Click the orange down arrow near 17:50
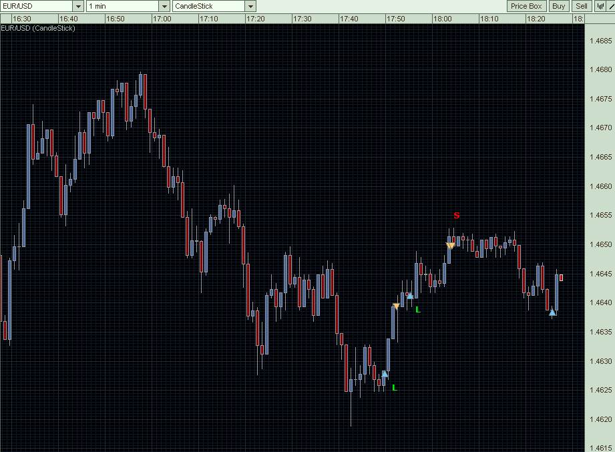Screen dimensions: 615x452 [396, 306]
